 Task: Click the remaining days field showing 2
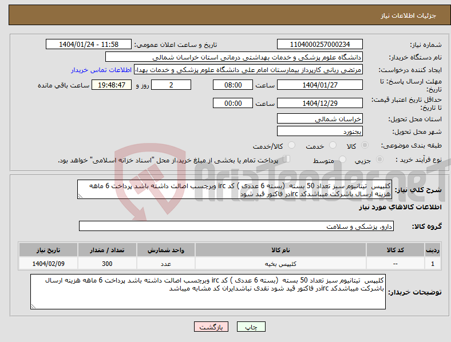[x=171, y=85]
